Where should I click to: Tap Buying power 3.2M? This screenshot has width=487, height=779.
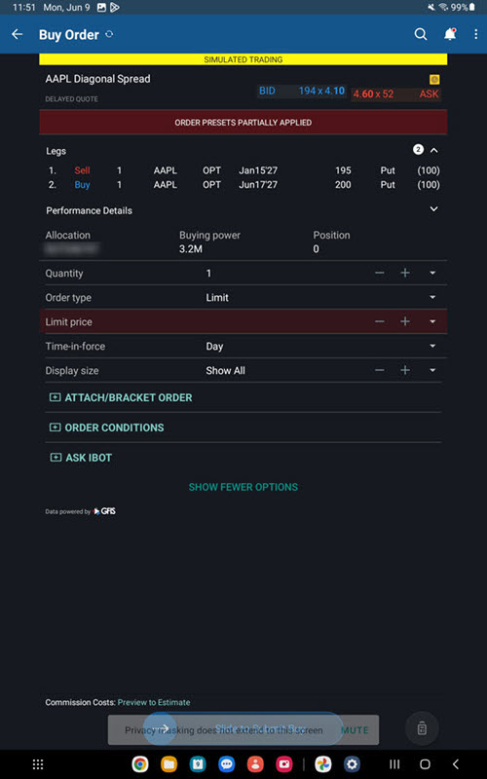coord(191,249)
